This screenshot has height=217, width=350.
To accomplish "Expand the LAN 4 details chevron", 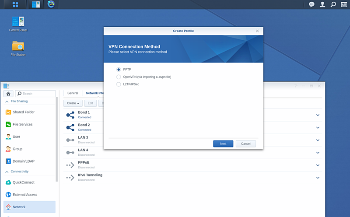I will coord(318,153).
